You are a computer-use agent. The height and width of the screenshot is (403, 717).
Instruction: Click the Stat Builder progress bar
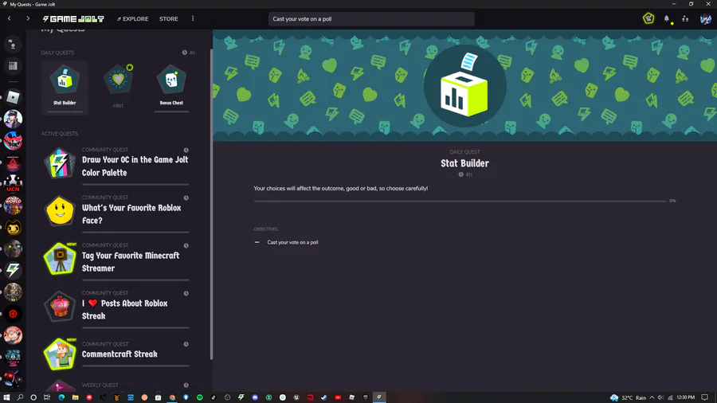point(460,201)
